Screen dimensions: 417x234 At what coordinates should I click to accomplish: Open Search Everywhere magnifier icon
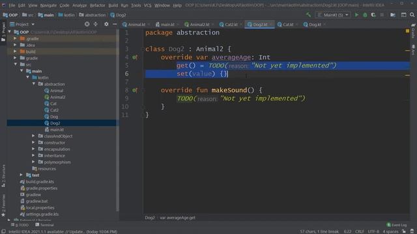(x=412, y=15)
